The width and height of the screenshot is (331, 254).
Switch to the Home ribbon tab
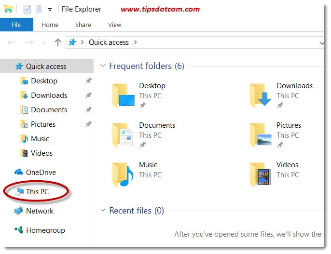click(50, 25)
